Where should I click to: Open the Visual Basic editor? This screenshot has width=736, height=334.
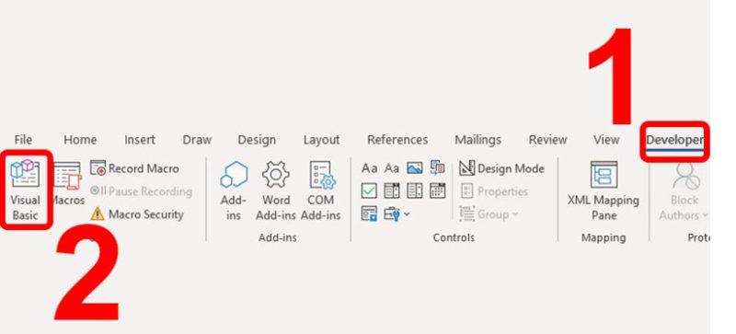[x=26, y=190]
